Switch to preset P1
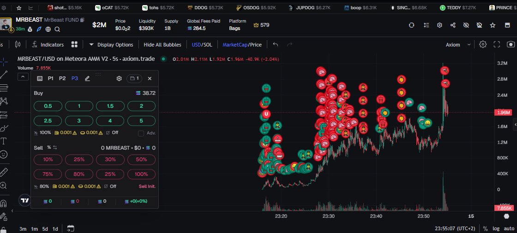 coord(50,78)
